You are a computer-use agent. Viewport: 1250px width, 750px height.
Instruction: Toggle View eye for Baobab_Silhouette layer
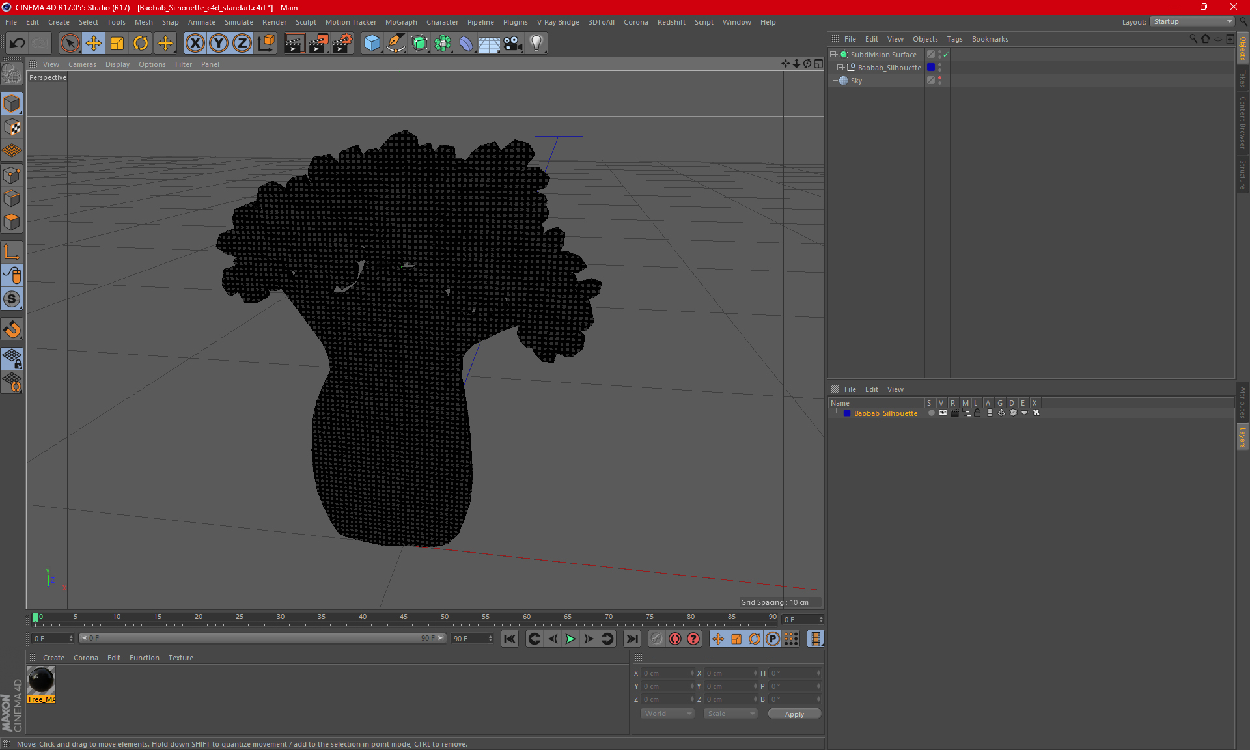(943, 413)
